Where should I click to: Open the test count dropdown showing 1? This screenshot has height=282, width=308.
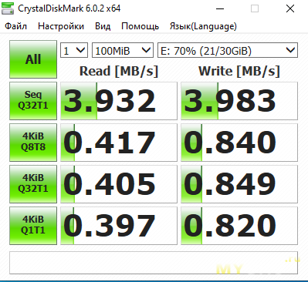tap(74, 50)
